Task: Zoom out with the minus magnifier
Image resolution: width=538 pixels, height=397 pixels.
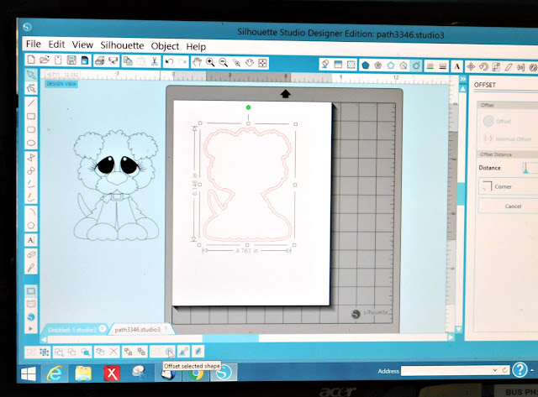Action: tap(224, 62)
